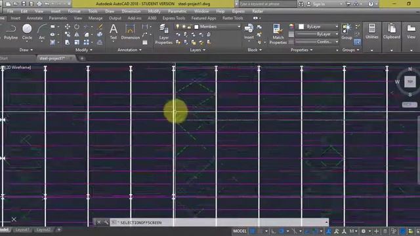Click the Rotate tool in Modify panel

click(77, 27)
